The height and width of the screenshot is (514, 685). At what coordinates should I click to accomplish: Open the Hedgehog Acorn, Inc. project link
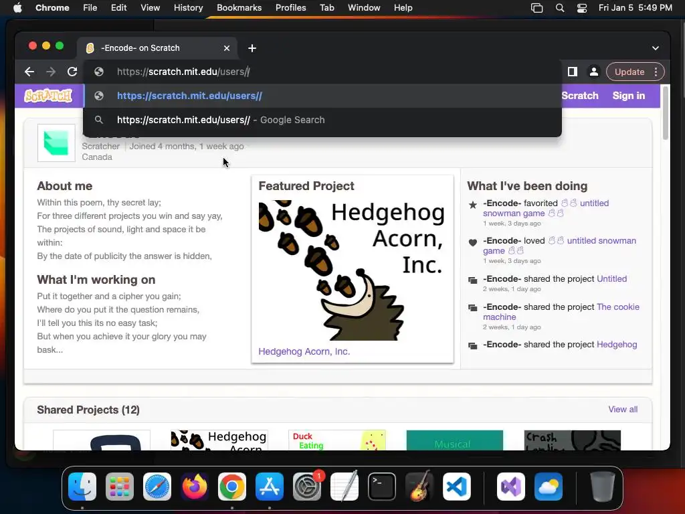point(304,351)
